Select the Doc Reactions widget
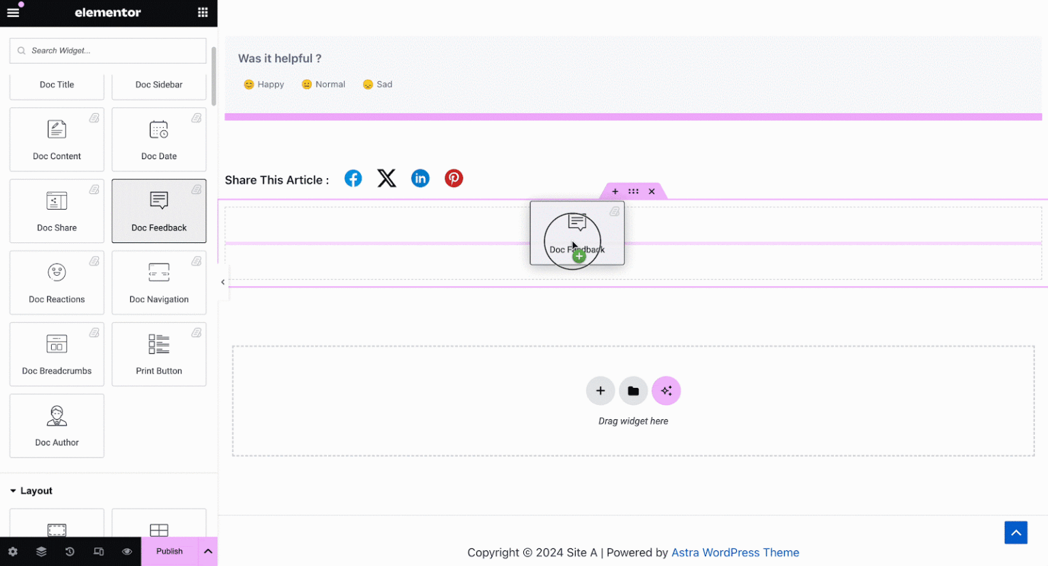 tap(57, 283)
